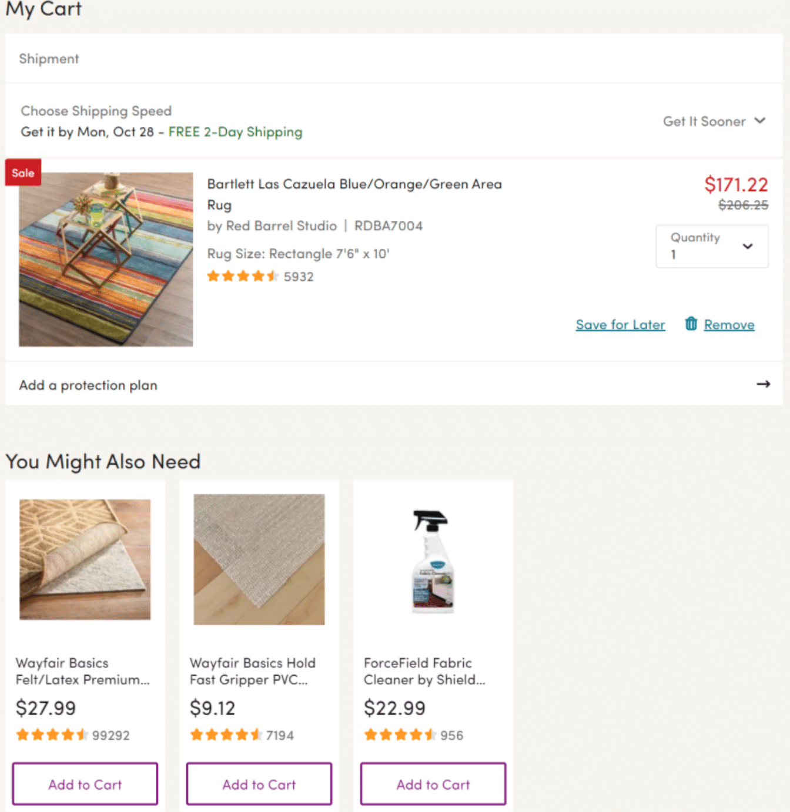The image size is (790, 812).
Task: Click the rug's star rating
Action: [x=242, y=276]
